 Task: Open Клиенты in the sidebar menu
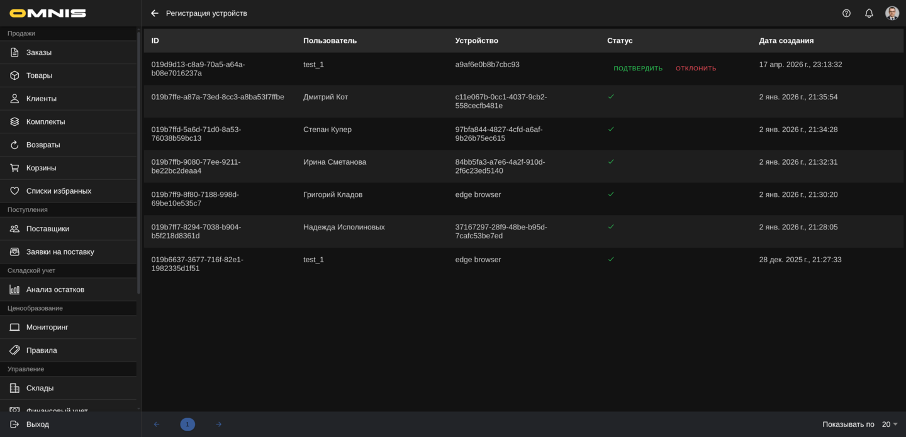[42, 99]
